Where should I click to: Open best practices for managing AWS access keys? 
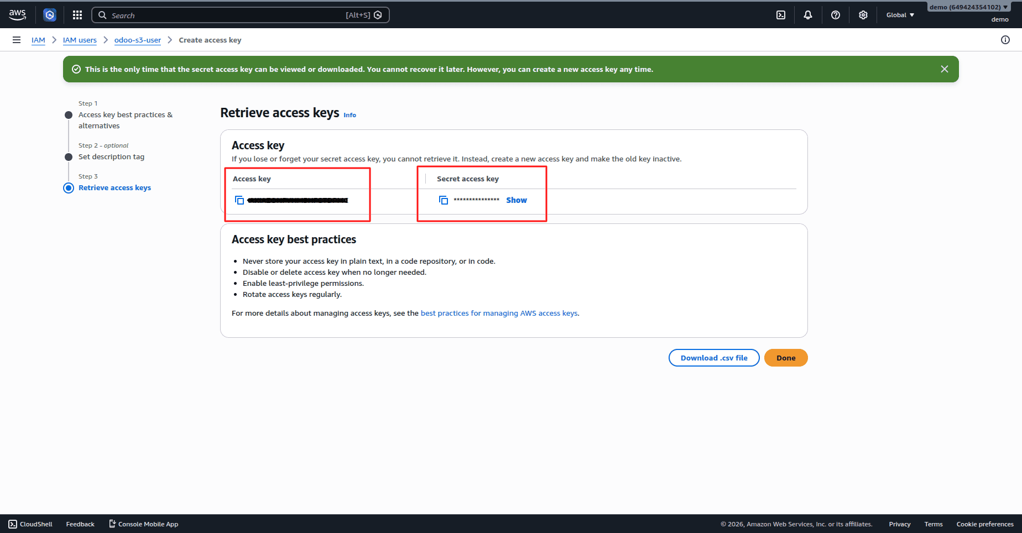click(x=499, y=313)
